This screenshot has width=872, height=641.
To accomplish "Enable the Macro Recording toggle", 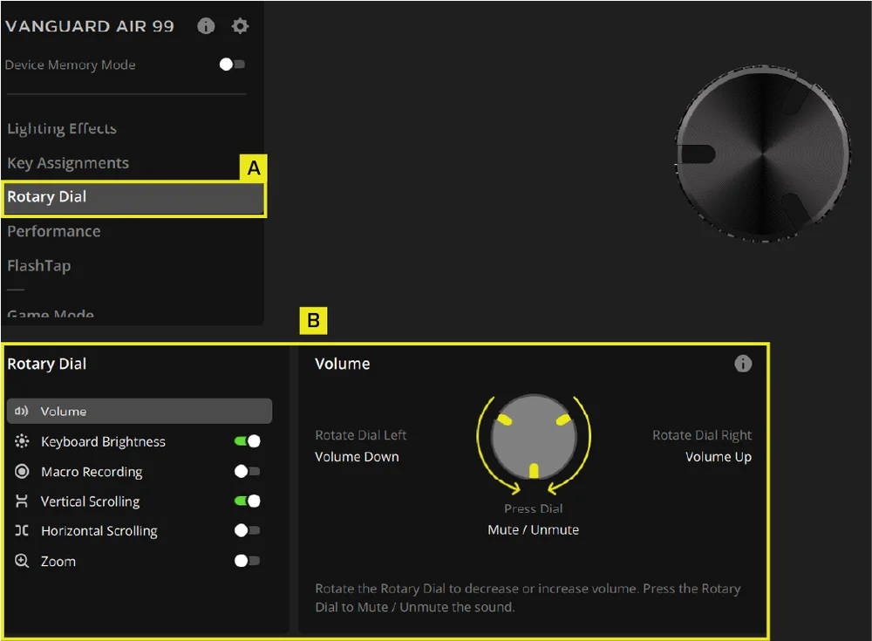I will tap(248, 472).
